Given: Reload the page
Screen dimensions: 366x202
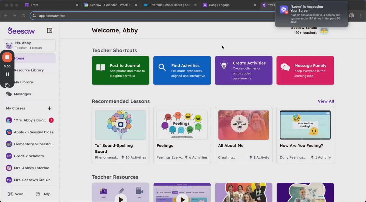Looking at the screenshot, I should (x=23, y=16).
